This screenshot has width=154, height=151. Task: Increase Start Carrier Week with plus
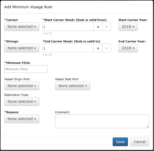pyautogui.click(x=98, y=27)
